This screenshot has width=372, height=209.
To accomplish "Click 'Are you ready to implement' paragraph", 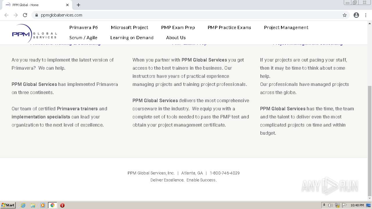I will pos(62,64).
